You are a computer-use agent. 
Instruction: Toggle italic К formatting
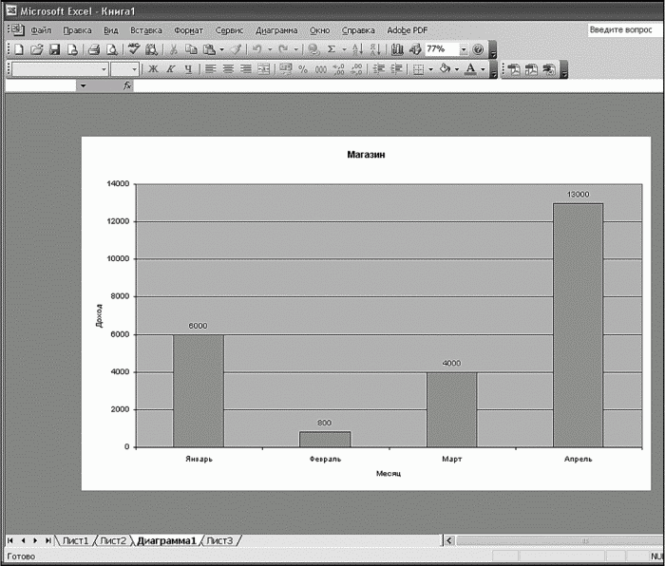(x=170, y=69)
